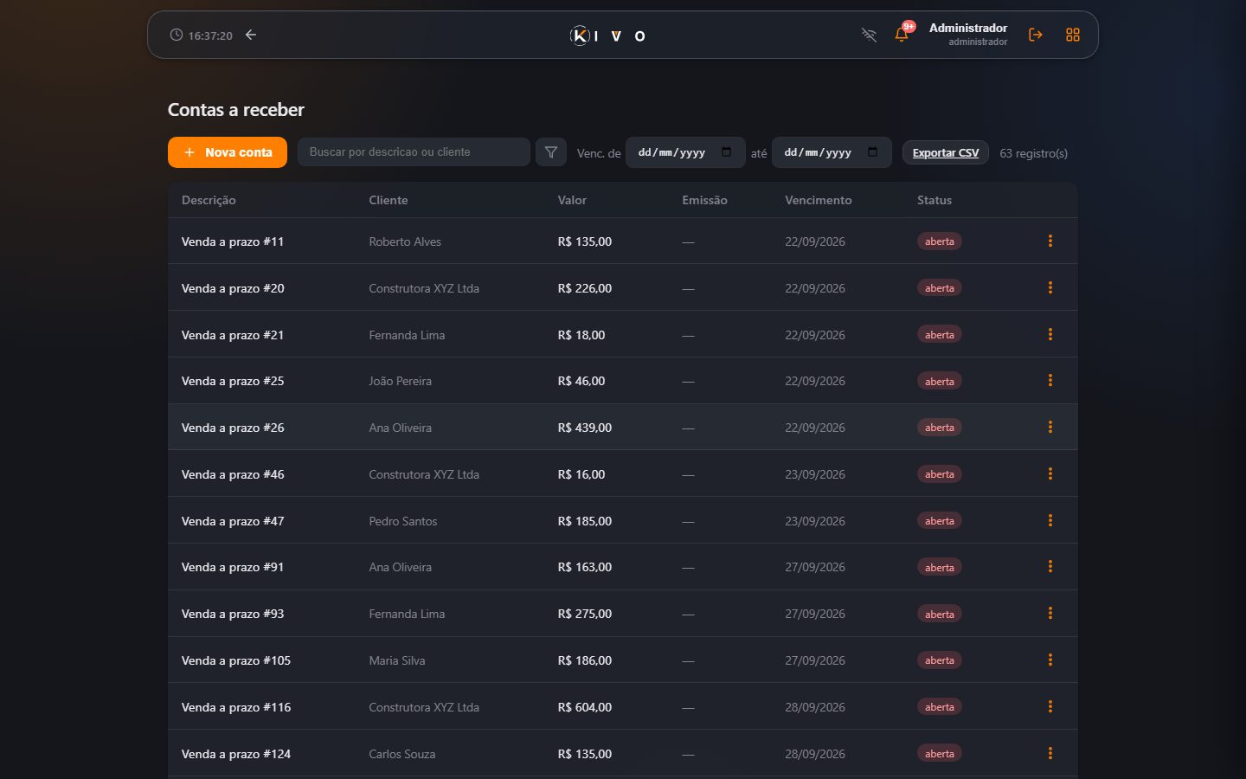Open actions menu for Venda a prazo #47

1050,520
